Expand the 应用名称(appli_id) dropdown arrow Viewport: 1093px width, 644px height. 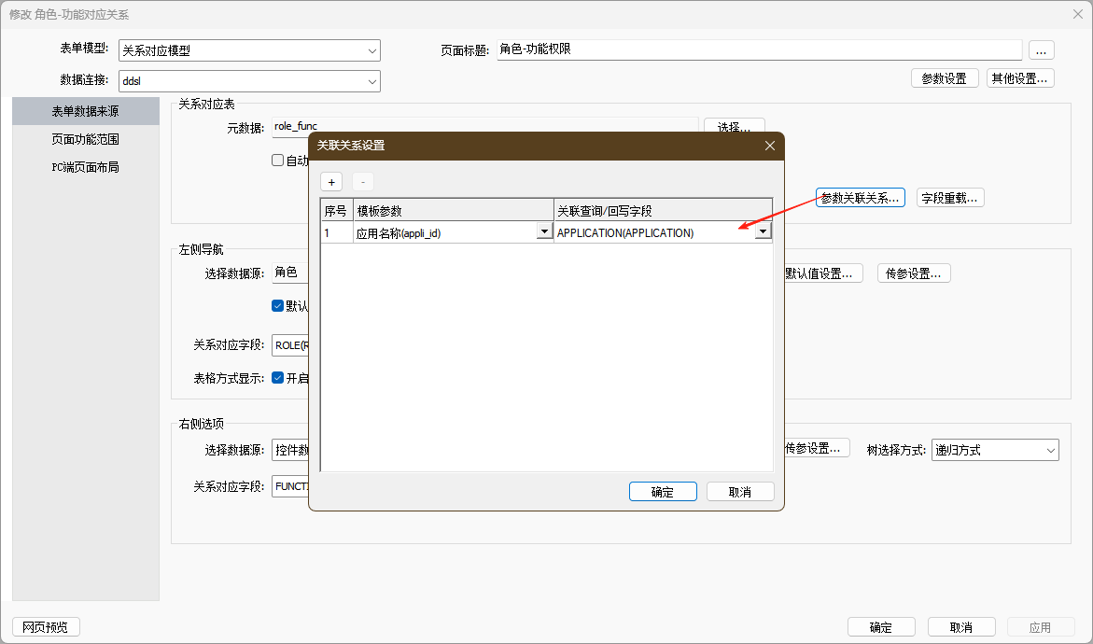(544, 232)
